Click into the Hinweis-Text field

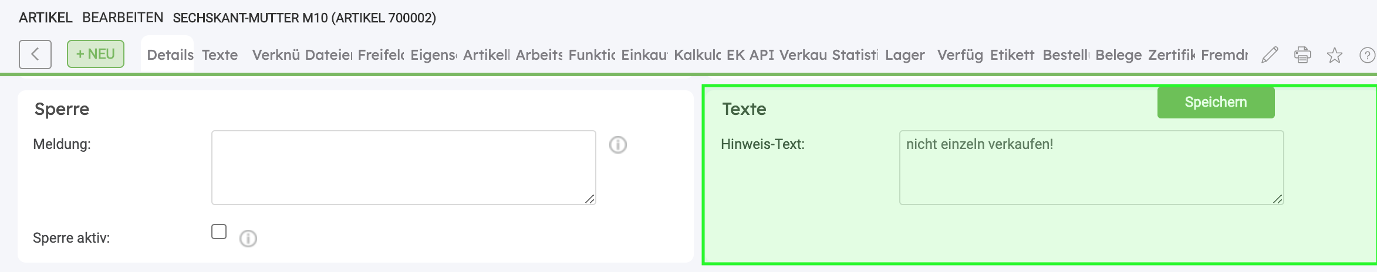click(x=1091, y=168)
